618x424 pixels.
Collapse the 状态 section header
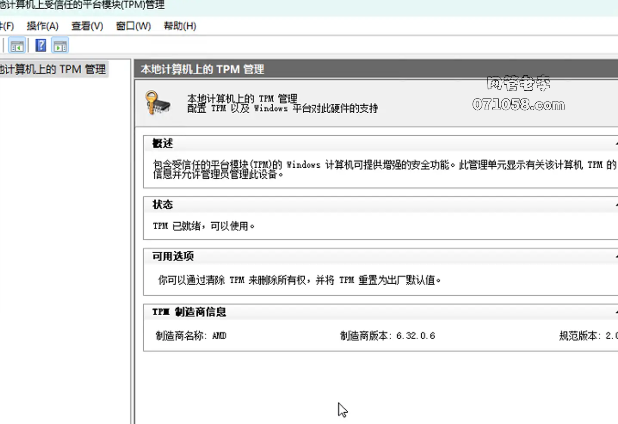[615, 205]
